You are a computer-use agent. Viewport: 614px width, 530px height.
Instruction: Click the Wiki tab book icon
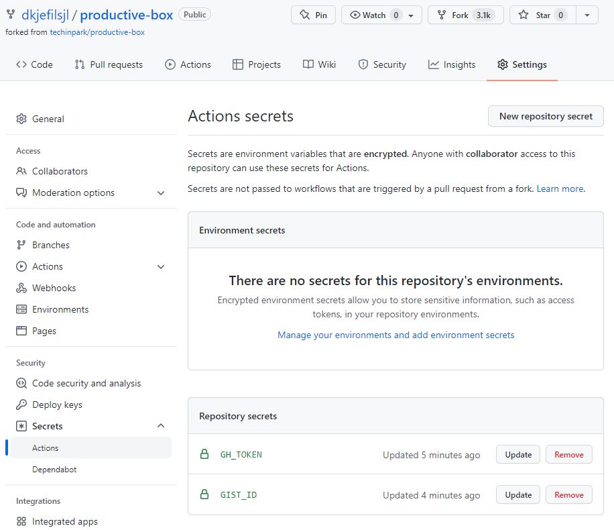click(x=308, y=64)
